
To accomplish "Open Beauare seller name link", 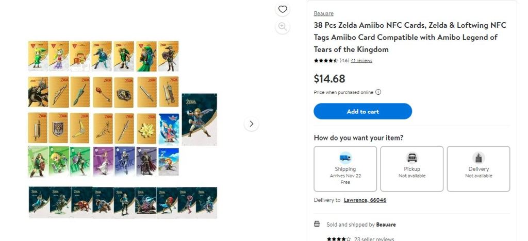I will 386,225.
